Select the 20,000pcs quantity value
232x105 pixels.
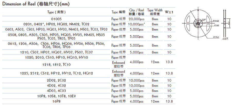tap(137, 19)
